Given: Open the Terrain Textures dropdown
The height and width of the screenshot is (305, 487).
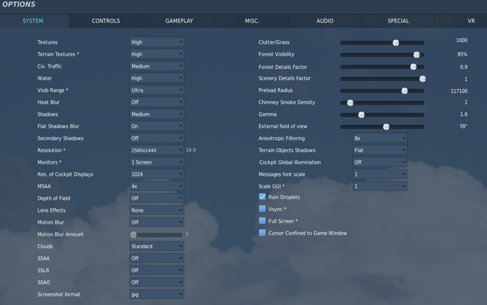Looking at the screenshot, I should point(157,54).
